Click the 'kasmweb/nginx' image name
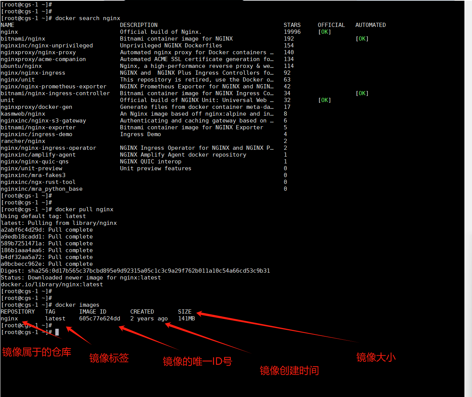The height and width of the screenshot is (397, 472). (x=23, y=114)
